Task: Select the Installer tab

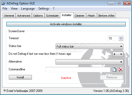Action: click(67, 15)
